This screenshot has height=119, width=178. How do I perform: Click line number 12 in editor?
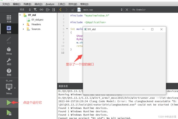click(63, 53)
